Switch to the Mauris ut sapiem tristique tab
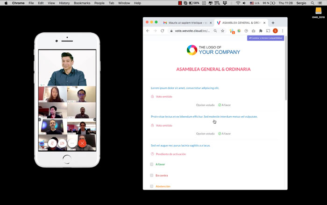Image resolution: width=327 pixels, height=205 pixels. click(x=187, y=23)
